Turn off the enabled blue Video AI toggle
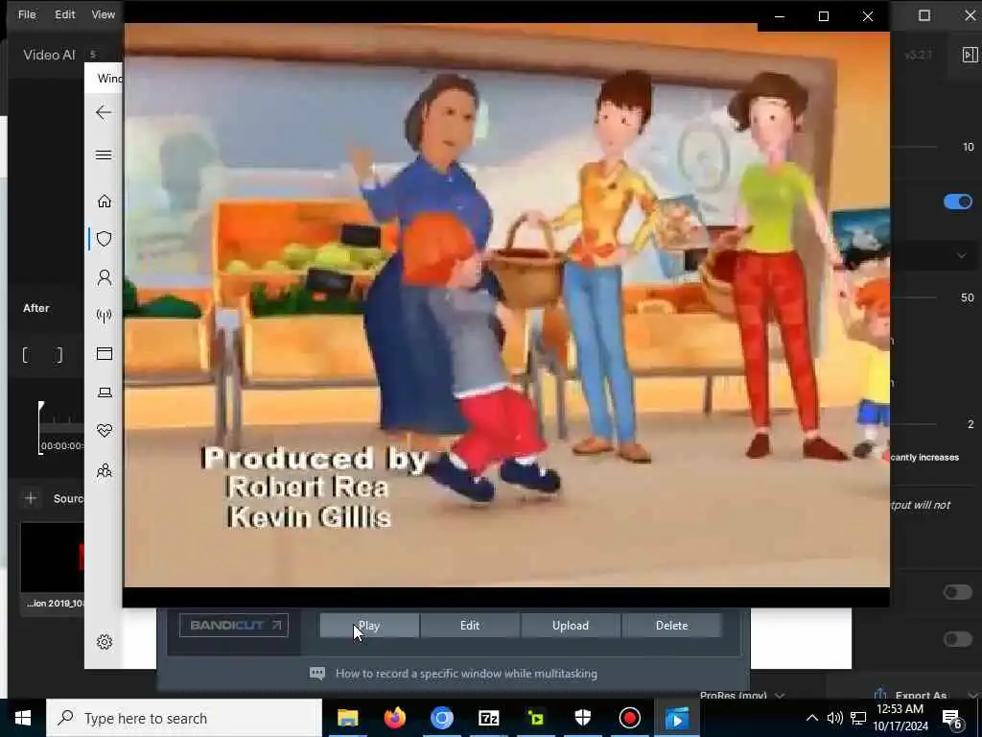Screen dimensions: 982x737 coord(957,202)
